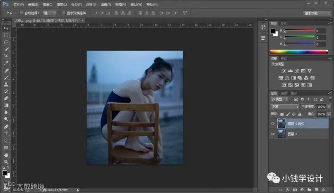Select the Brush tool

(x=6, y=77)
